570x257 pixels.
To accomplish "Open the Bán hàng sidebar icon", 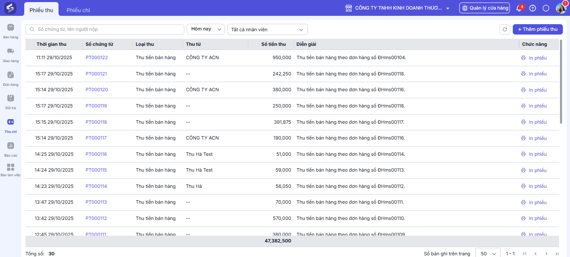I will 10,27.
